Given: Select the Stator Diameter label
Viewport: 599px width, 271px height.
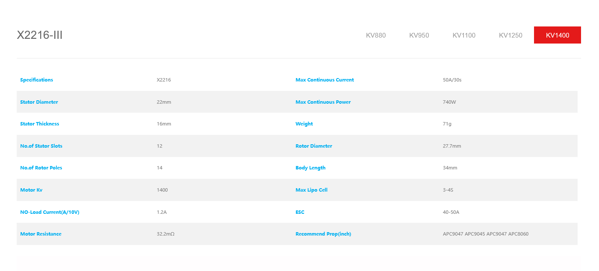Looking at the screenshot, I should click(39, 102).
